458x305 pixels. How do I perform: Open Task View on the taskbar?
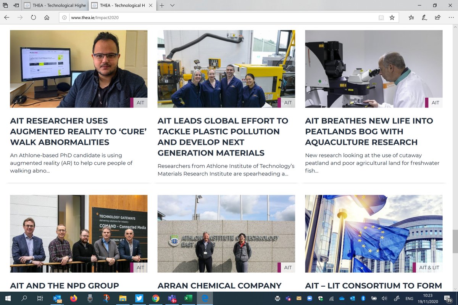pyautogui.click(x=40, y=298)
